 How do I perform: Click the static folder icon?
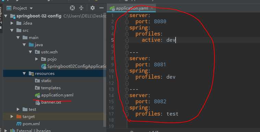pos(37,81)
